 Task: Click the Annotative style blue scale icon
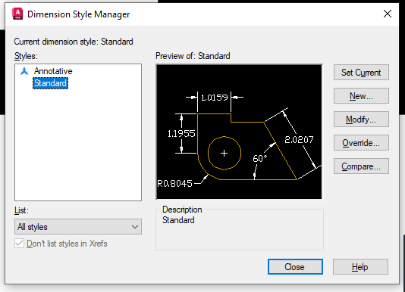(x=24, y=71)
